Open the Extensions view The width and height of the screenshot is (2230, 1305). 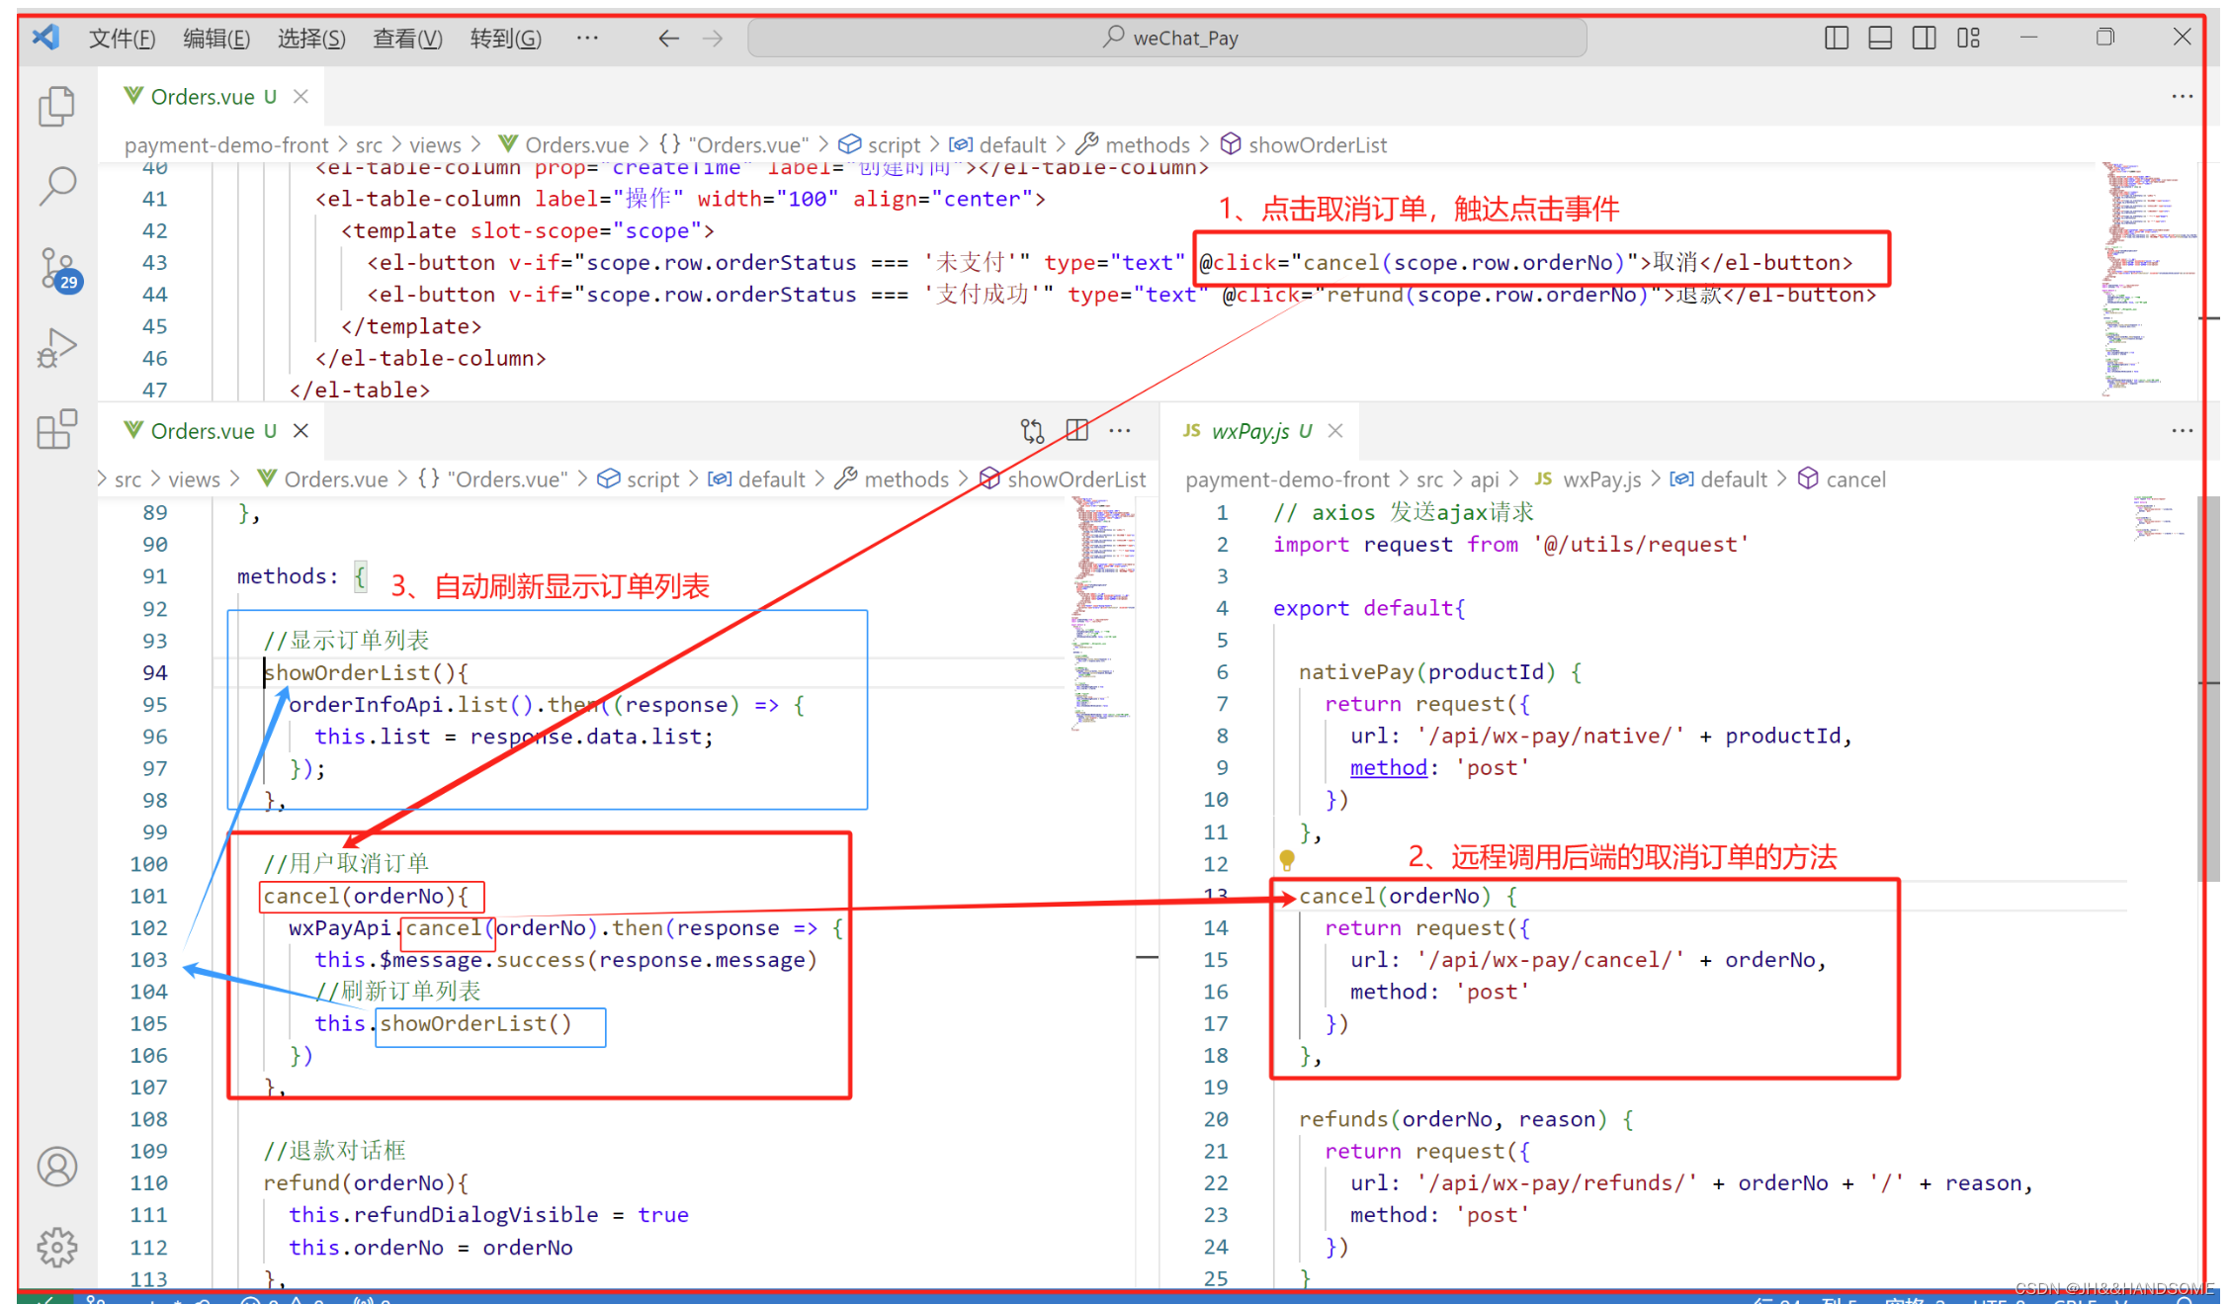coord(56,429)
